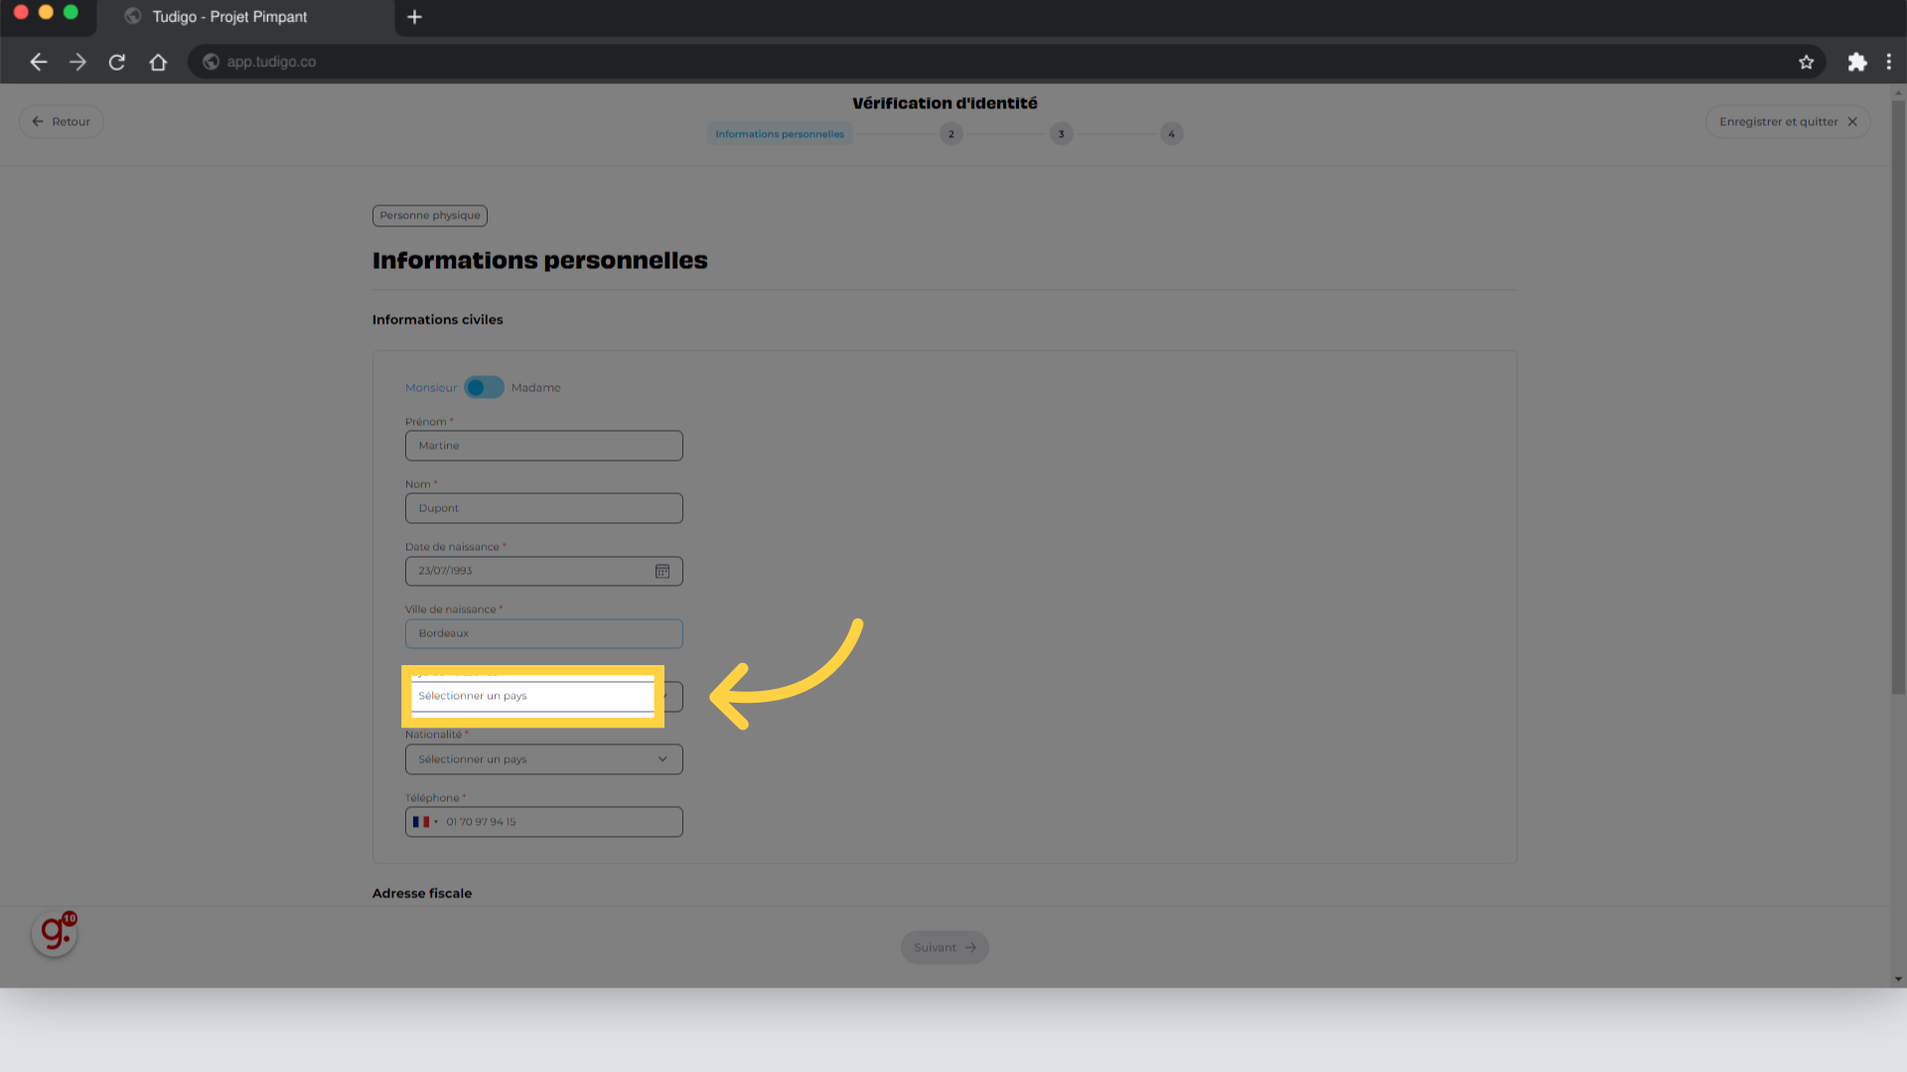Viewport: 1907px width, 1072px height.
Task: Click Retour to go back
Action: [x=61, y=120]
